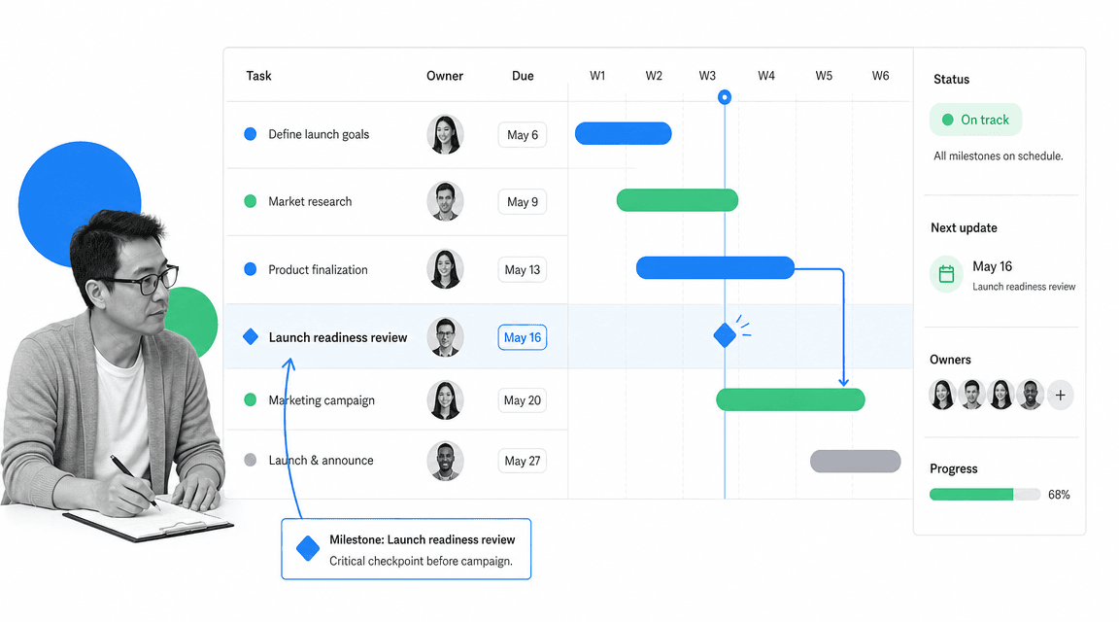Click the Define launch goals task name

[x=319, y=134]
